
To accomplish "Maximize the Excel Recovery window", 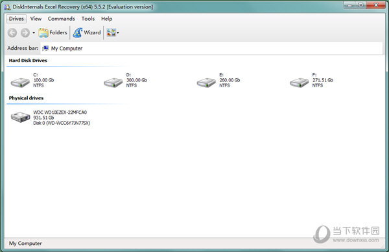I will click(360, 5).
